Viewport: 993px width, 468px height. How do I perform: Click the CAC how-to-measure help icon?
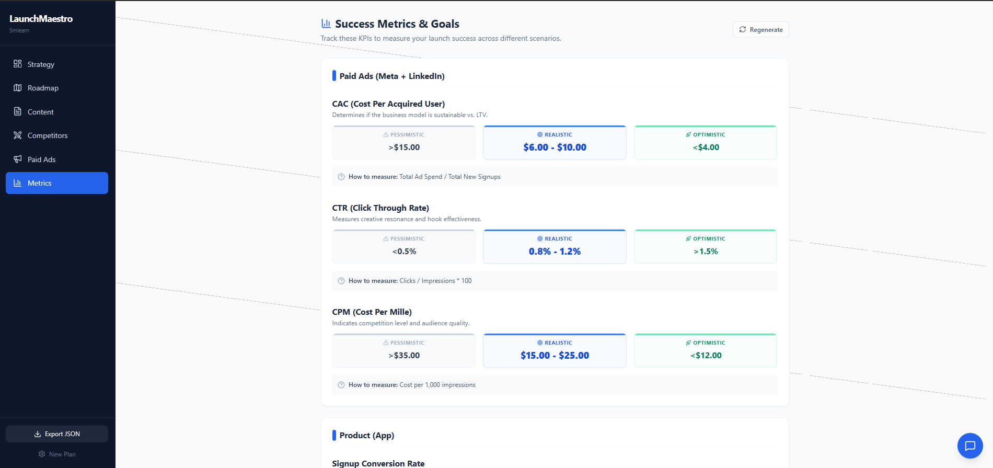pos(341,177)
